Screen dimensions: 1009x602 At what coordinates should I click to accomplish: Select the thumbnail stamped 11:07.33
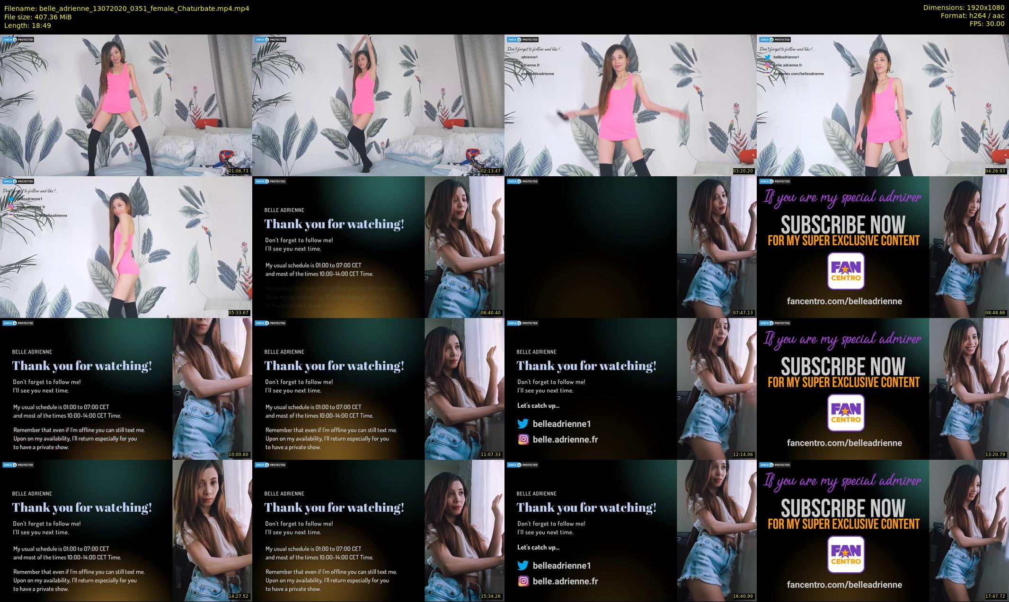(x=378, y=388)
